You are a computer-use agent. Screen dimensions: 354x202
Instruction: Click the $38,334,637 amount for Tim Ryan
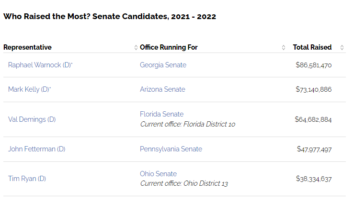tap(313, 179)
